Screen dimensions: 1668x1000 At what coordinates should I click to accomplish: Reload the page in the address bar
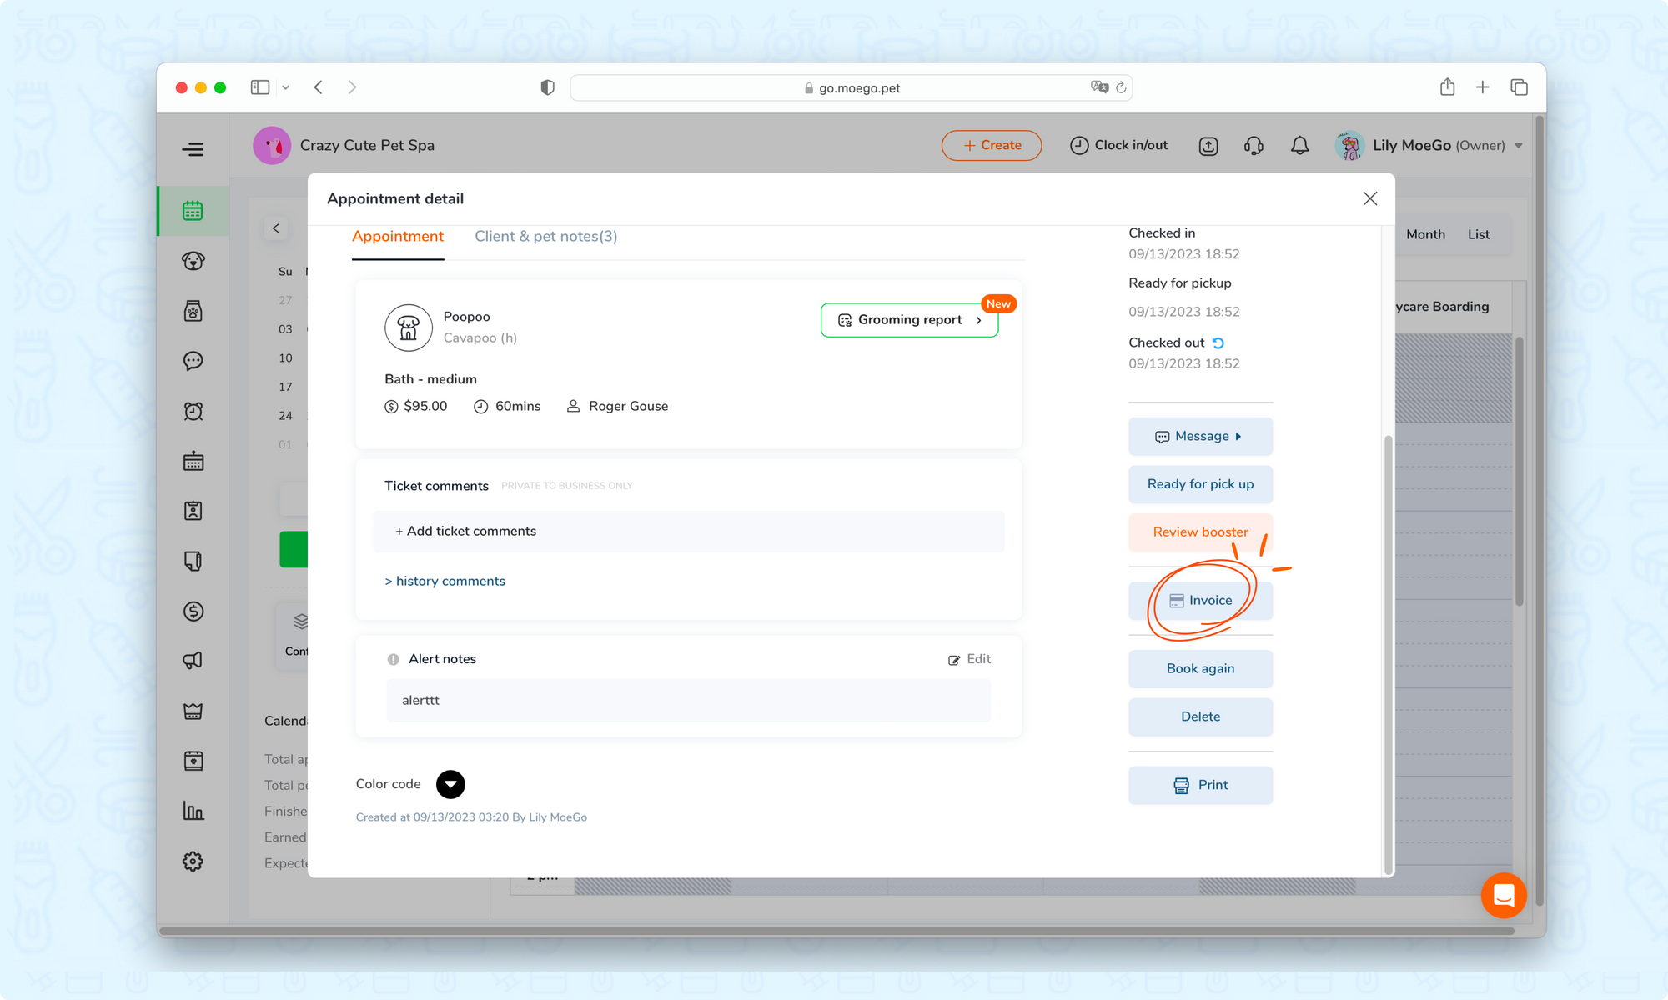1121,87
